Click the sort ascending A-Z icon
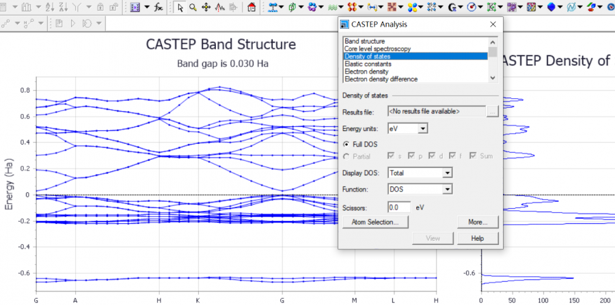This screenshot has width=615, height=305. (46, 8)
